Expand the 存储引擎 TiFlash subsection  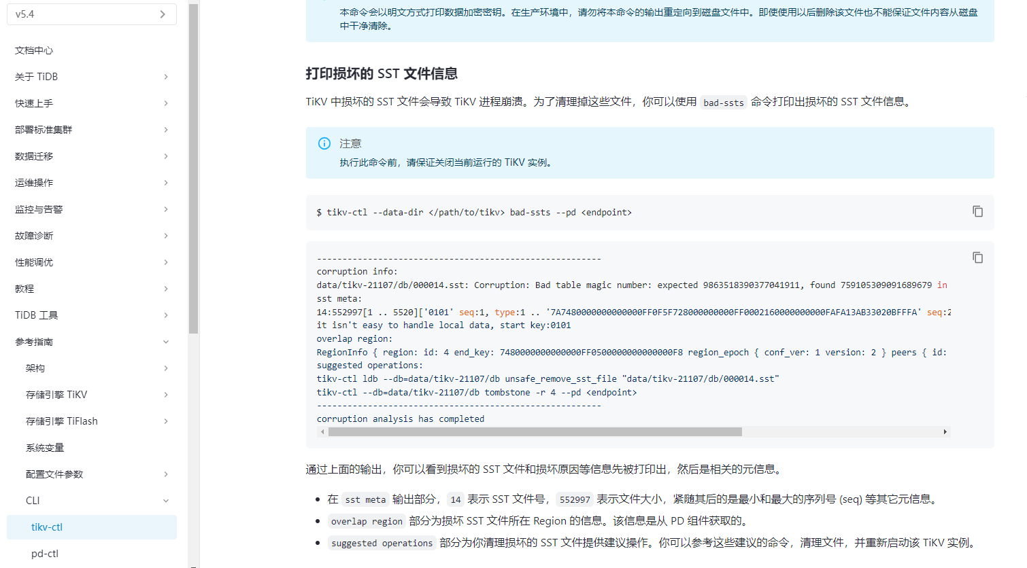166,421
